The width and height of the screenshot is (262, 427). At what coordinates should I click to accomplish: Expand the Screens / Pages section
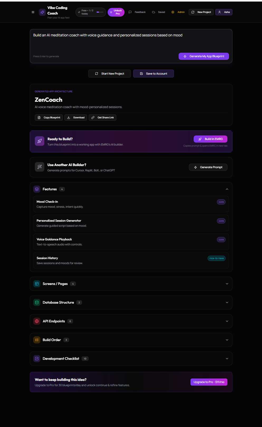coord(227,284)
